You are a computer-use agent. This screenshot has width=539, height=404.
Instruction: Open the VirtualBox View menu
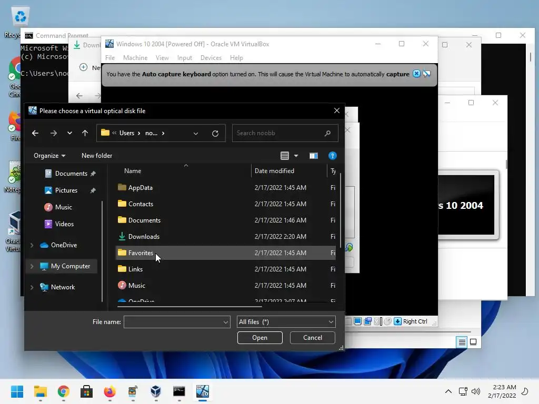162,58
